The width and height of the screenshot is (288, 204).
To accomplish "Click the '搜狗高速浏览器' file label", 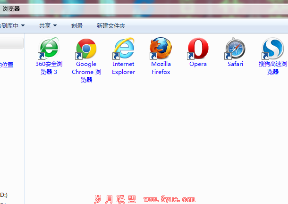I will click(273, 68).
